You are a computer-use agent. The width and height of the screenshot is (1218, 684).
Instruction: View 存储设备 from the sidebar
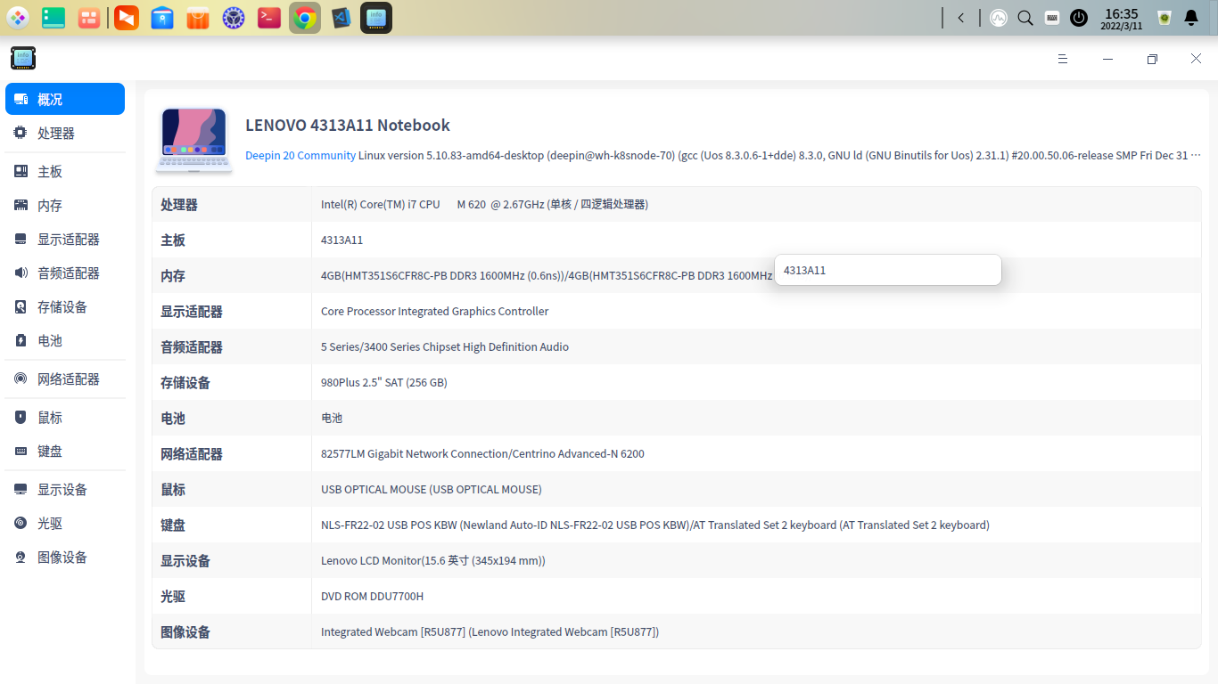(x=65, y=306)
